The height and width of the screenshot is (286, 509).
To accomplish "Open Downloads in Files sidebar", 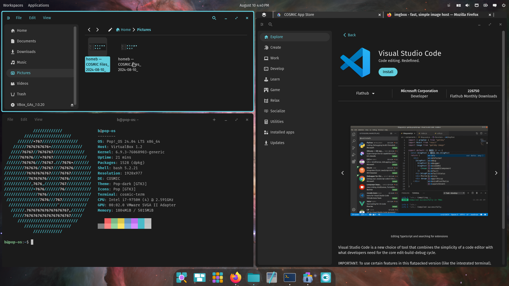I will [40, 52].
